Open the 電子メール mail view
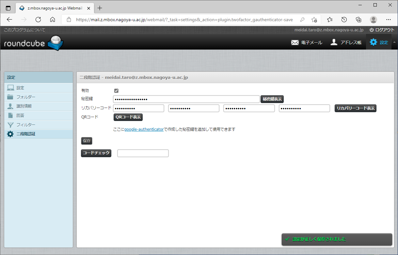 [x=307, y=42]
